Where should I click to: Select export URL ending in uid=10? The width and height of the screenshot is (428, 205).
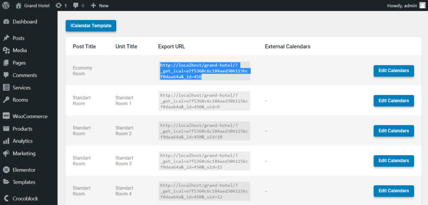[x=204, y=131]
